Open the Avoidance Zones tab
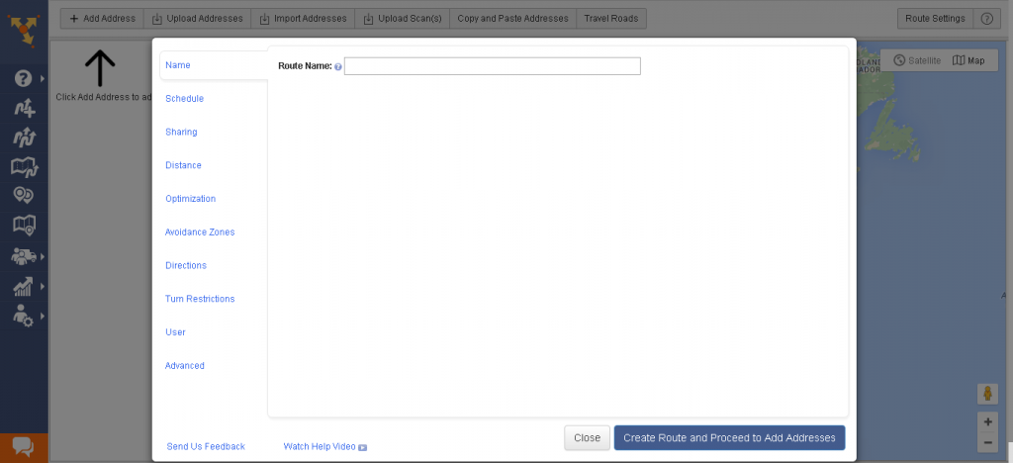 200,232
